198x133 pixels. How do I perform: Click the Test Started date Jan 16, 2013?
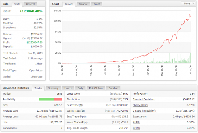[35, 53]
